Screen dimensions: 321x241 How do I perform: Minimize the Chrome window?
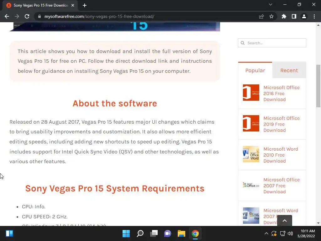(x=285, y=4)
